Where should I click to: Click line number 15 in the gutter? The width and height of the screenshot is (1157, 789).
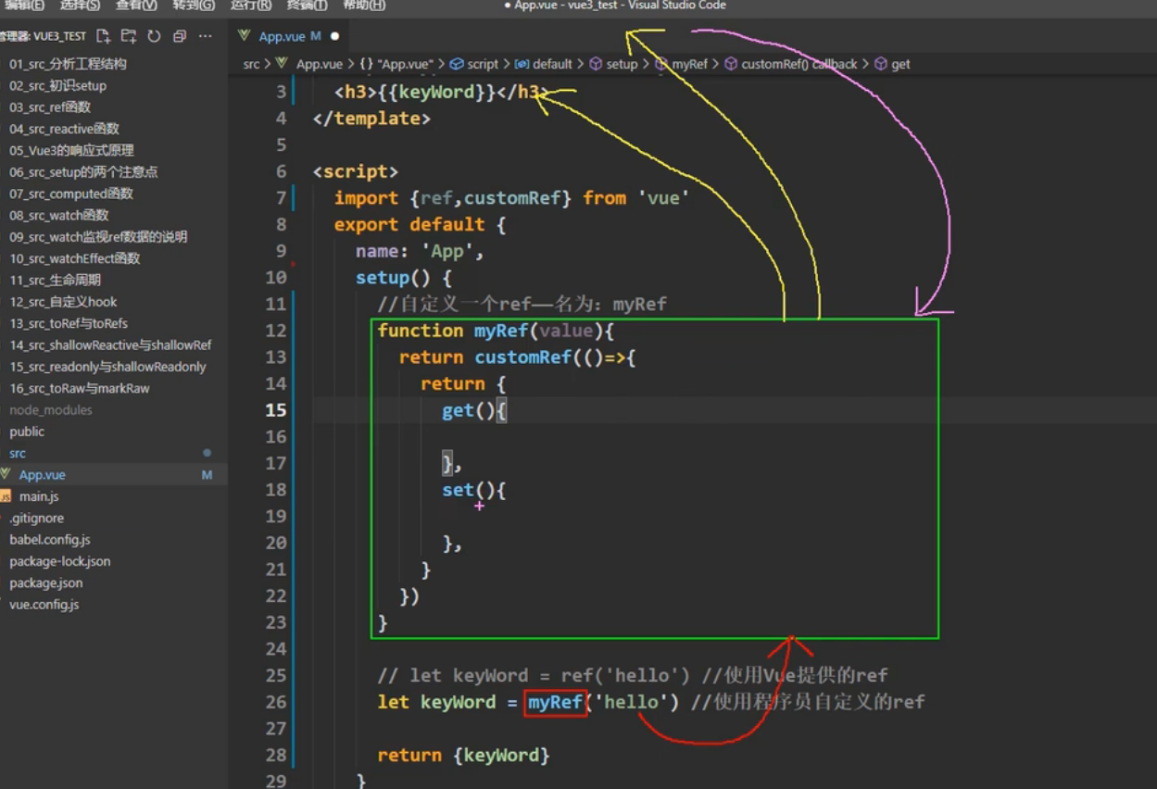click(276, 410)
